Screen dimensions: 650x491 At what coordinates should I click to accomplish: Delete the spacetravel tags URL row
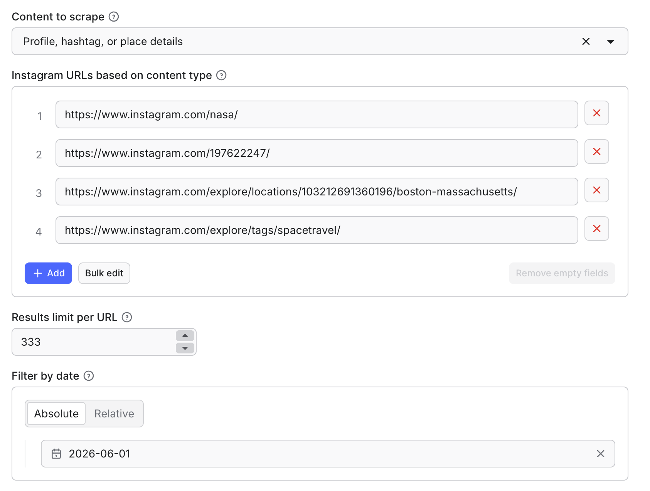coord(596,229)
